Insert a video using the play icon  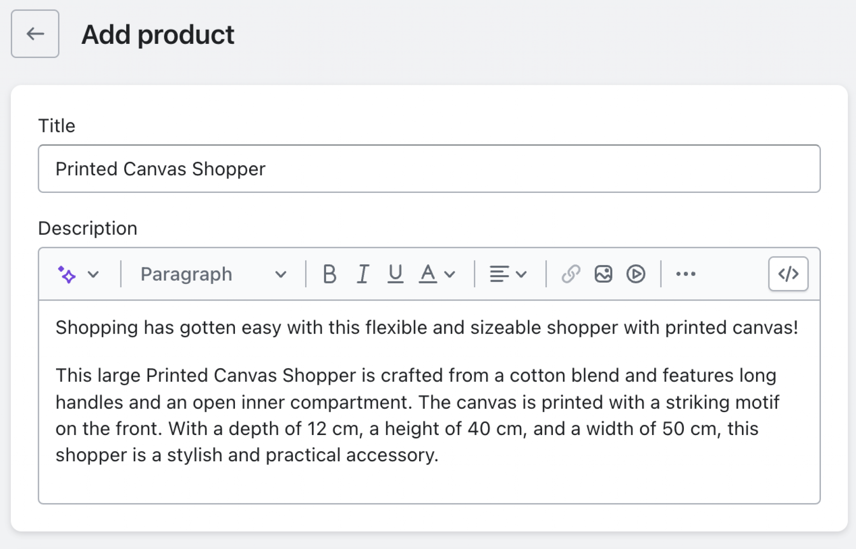(636, 274)
